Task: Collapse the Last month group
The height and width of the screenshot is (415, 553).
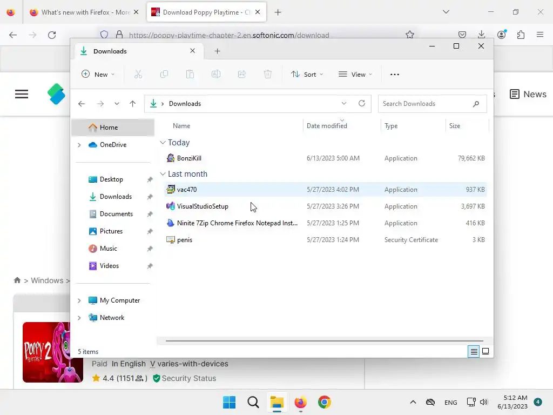Action: (163, 174)
